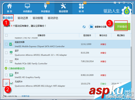The image size is (135, 100).
Task: Click the 磁盘控制器 device icon
Action: 11,44
